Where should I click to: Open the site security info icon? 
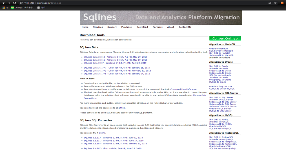pyautogui.click(x=21, y=3)
